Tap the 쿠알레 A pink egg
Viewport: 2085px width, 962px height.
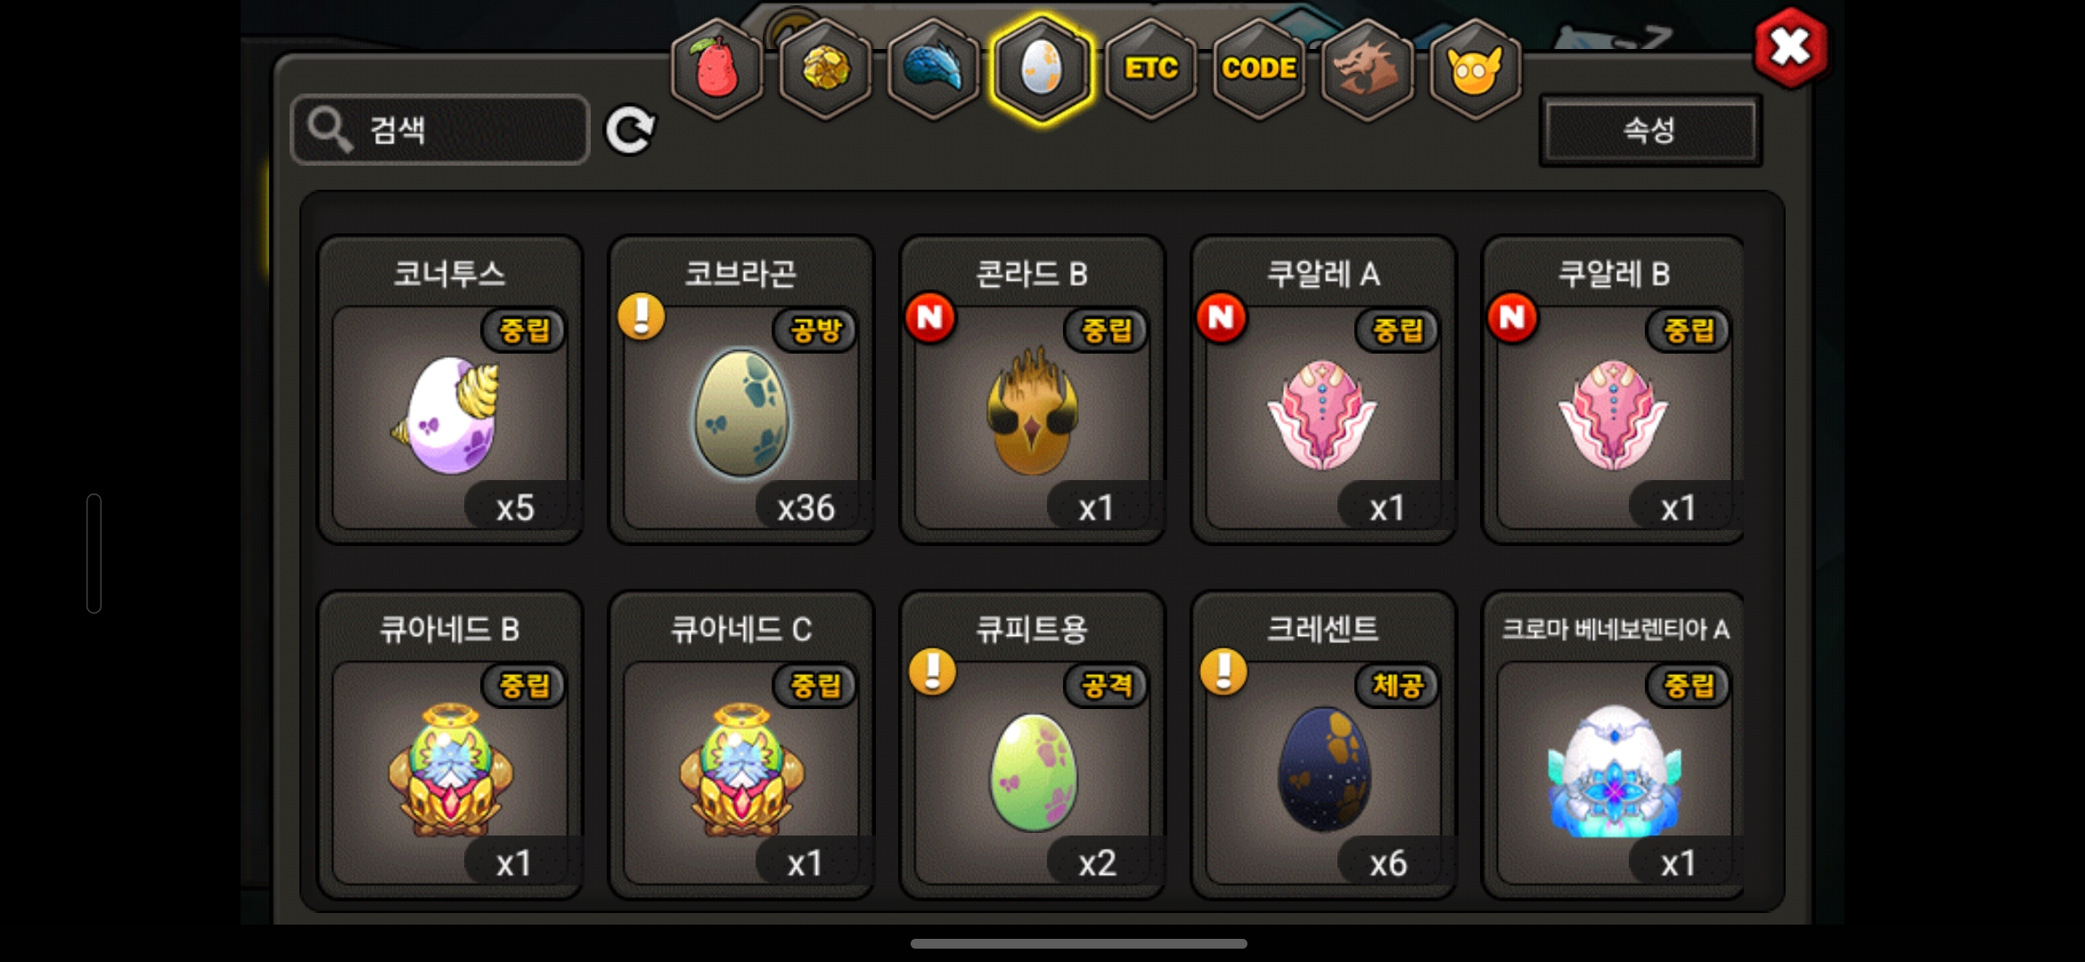click(x=1323, y=389)
